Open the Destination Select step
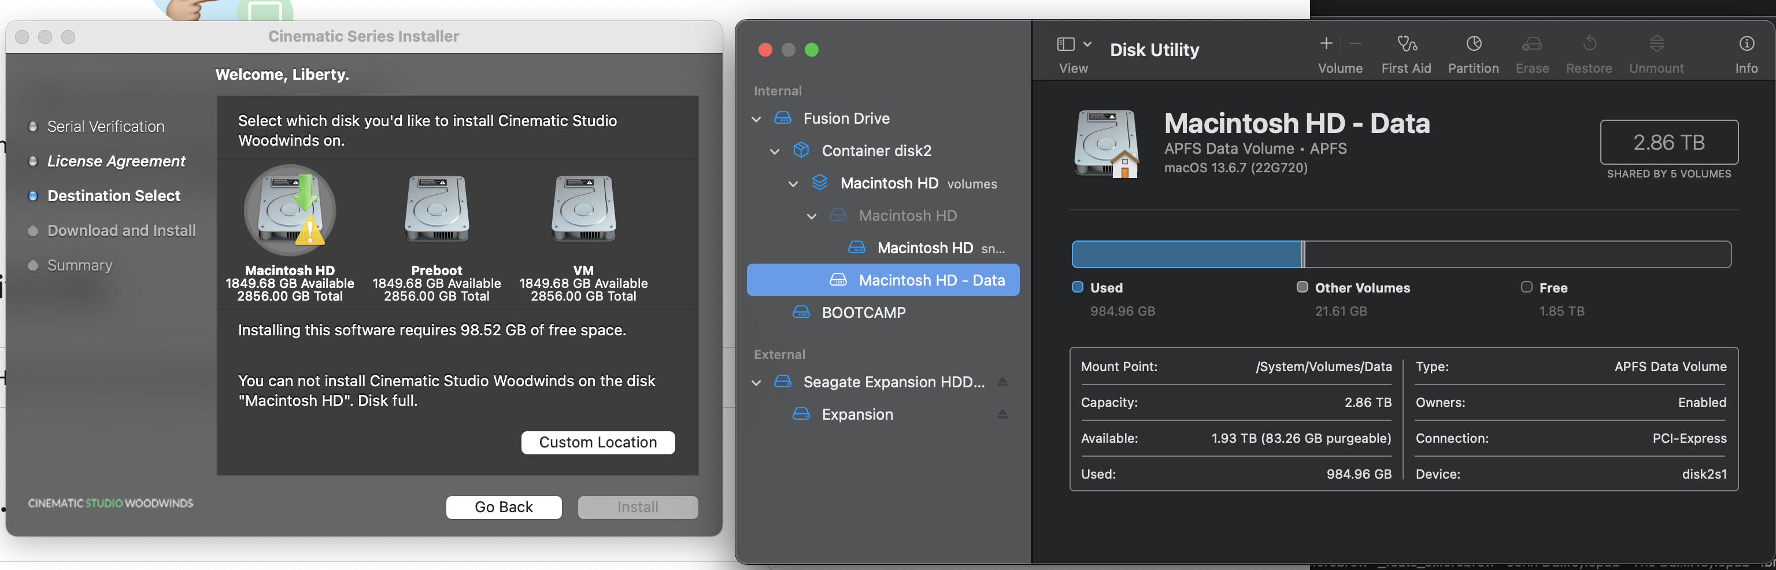The height and width of the screenshot is (570, 1776). (113, 195)
